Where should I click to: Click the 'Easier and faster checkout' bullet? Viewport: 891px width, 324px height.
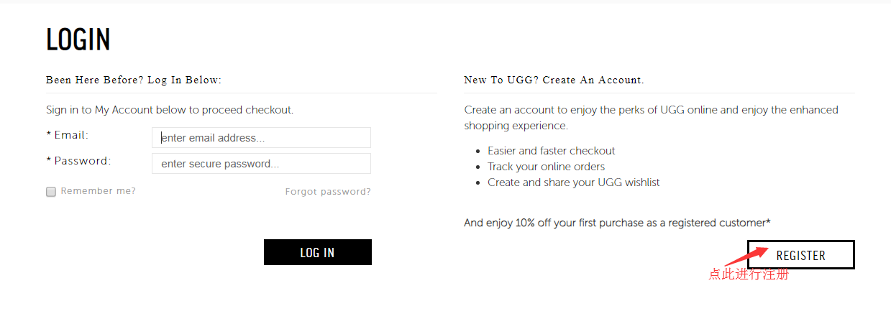point(552,151)
